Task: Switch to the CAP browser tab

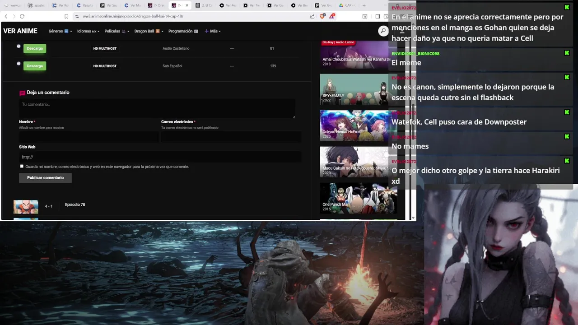Action: 347,5
